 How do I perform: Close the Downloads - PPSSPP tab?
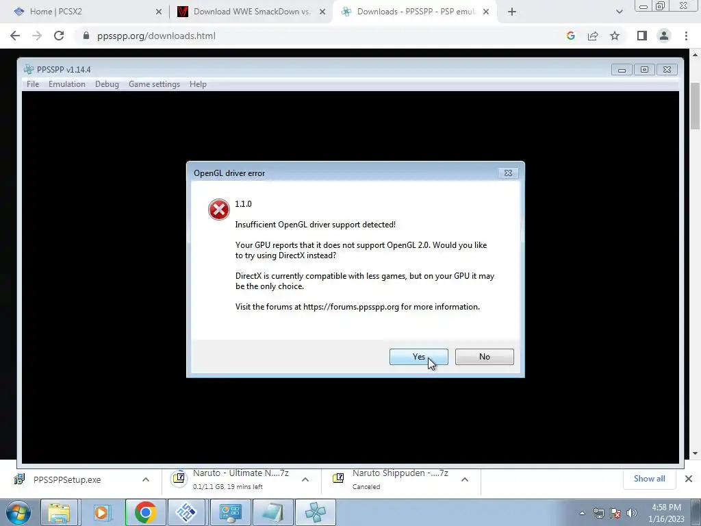(x=486, y=12)
